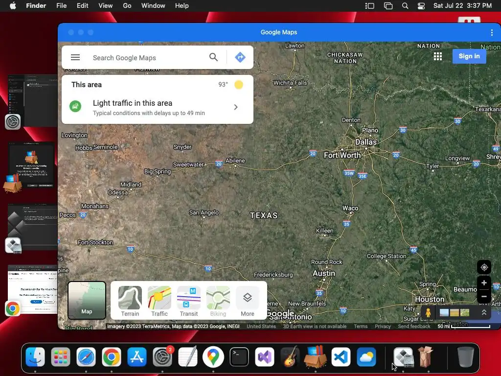This screenshot has height=376, width=501.
Task: Enable the Traffic layer
Action: tap(159, 301)
